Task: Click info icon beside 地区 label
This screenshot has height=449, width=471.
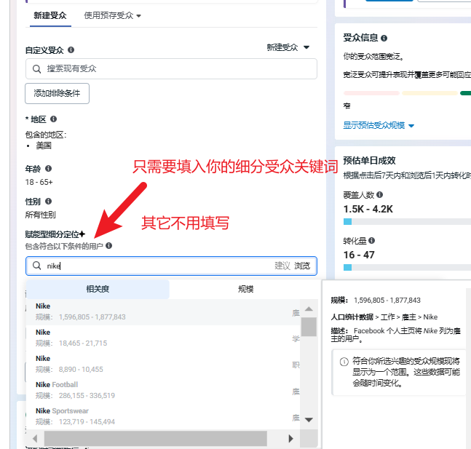Action: pyautogui.click(x=53, y=119)
